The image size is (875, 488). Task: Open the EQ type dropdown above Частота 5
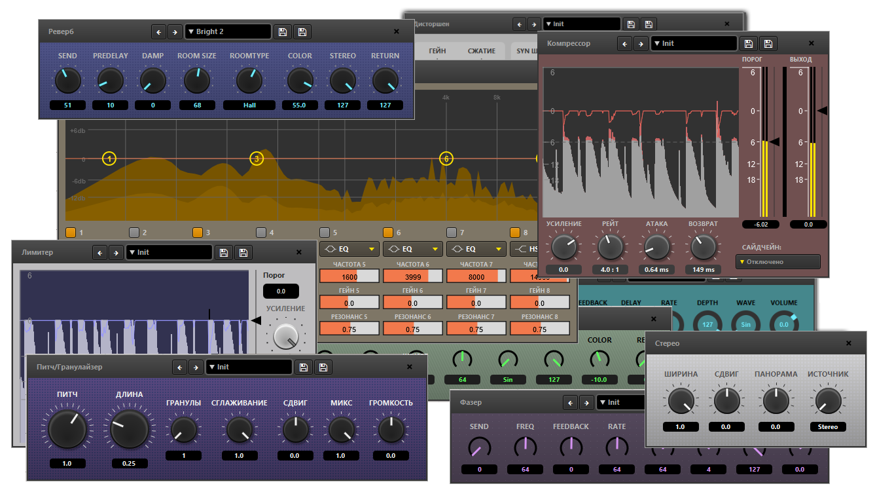tap(349, 249)
